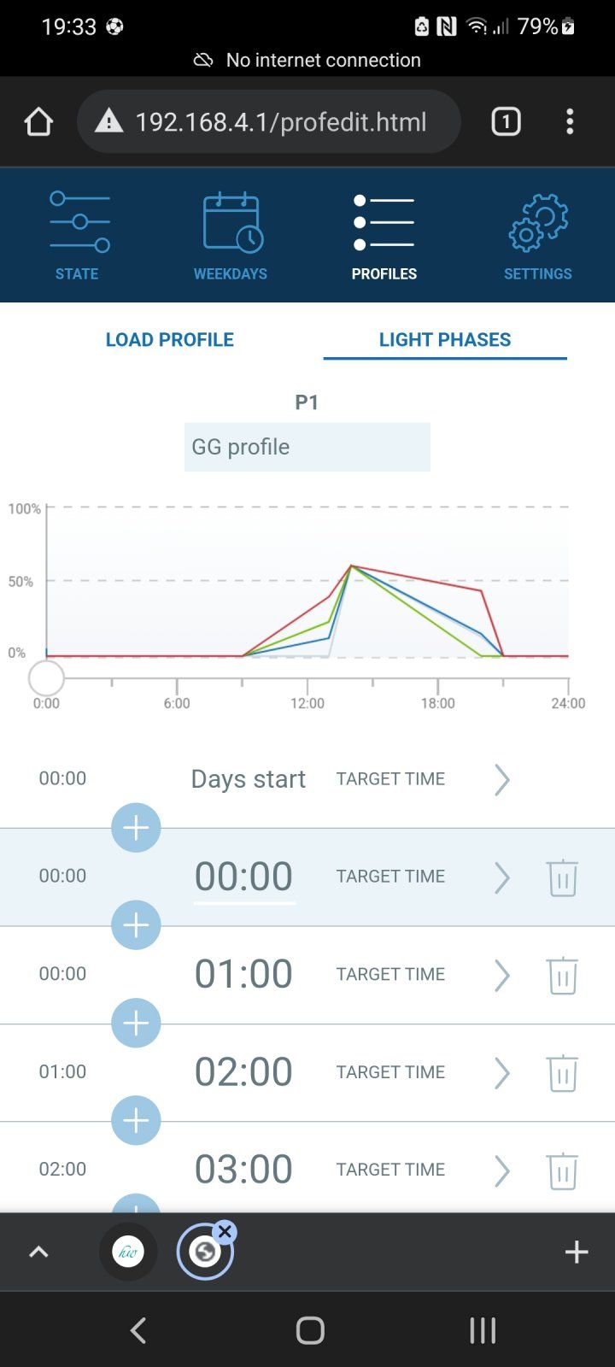Click the chart timeline slider handle
The height and width of the screenshot is (1367, 615).
pos(46,678)
